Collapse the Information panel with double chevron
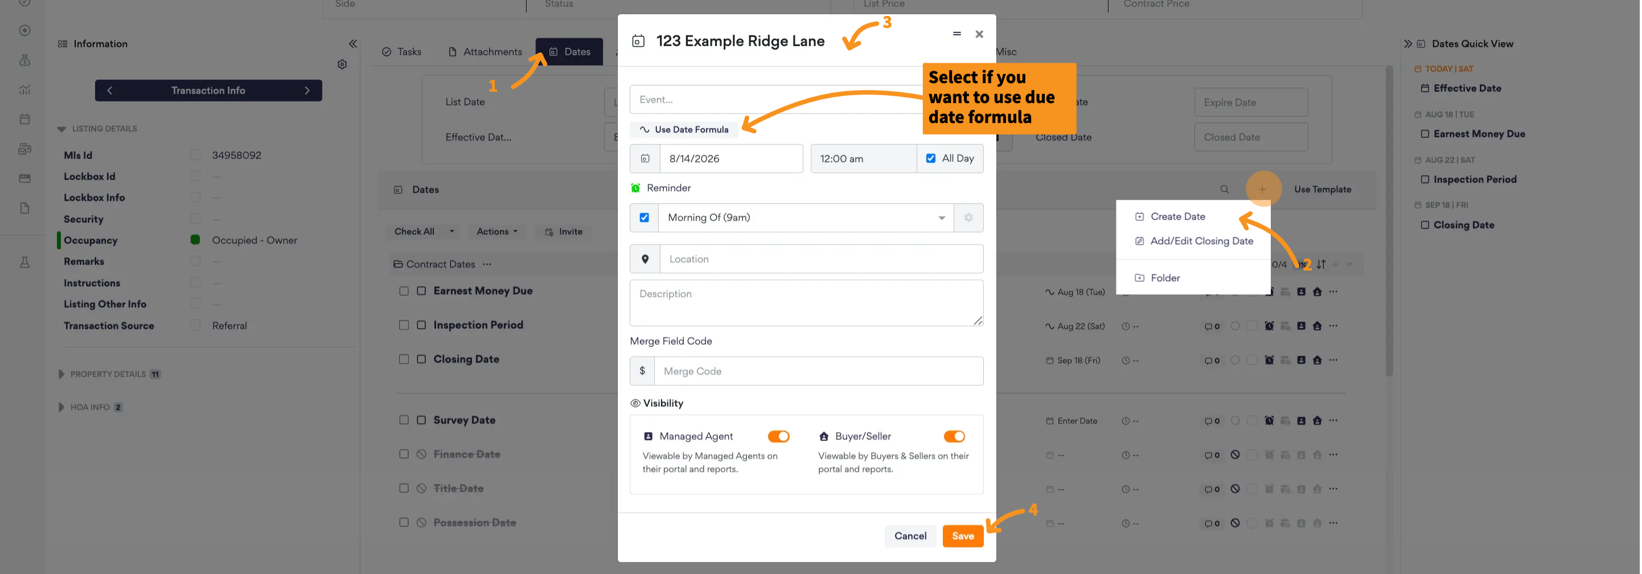The height and width of the screenshot is (574, 1642). (x=352, y=44)
